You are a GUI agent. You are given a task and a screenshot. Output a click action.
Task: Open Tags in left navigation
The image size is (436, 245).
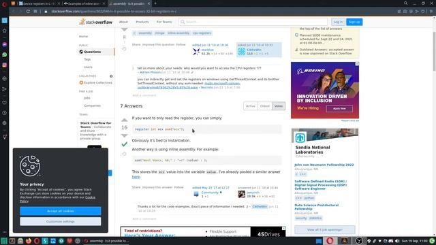coord(87,59)
